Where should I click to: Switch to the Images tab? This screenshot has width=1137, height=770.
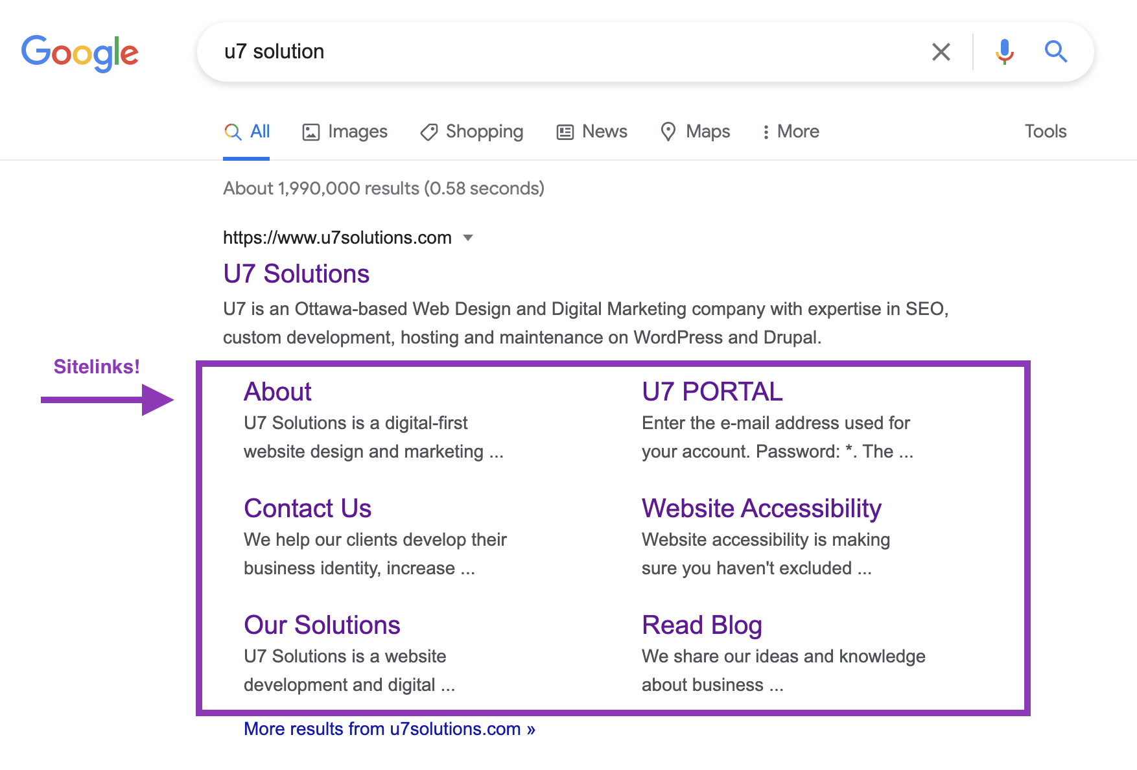(345, 132)
